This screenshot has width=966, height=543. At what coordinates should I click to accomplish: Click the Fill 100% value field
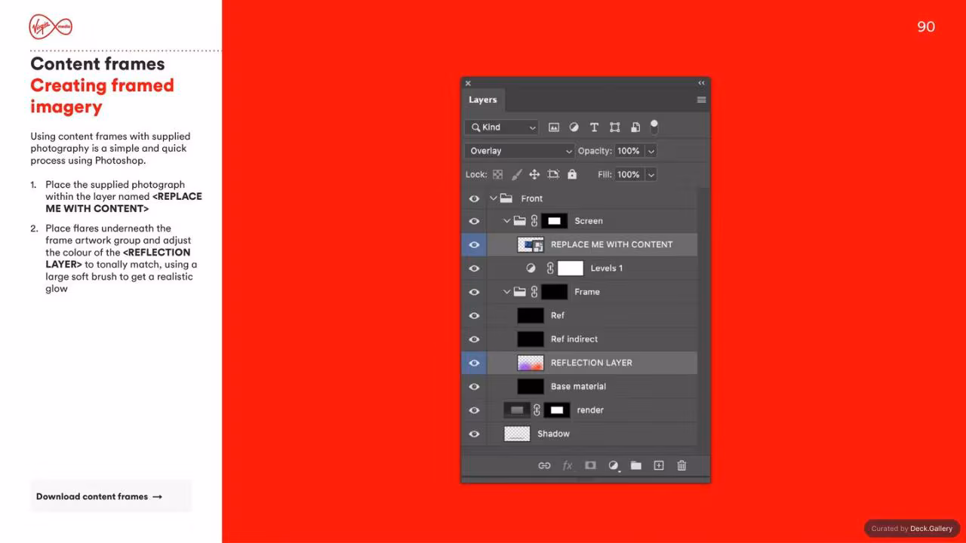point(629,174)
